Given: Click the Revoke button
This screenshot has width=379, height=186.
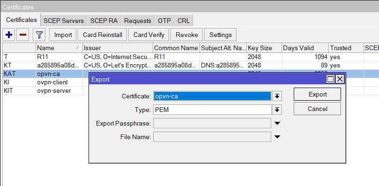Looking at the screenshot, I should pyautogui.click(x=186, y=35).
